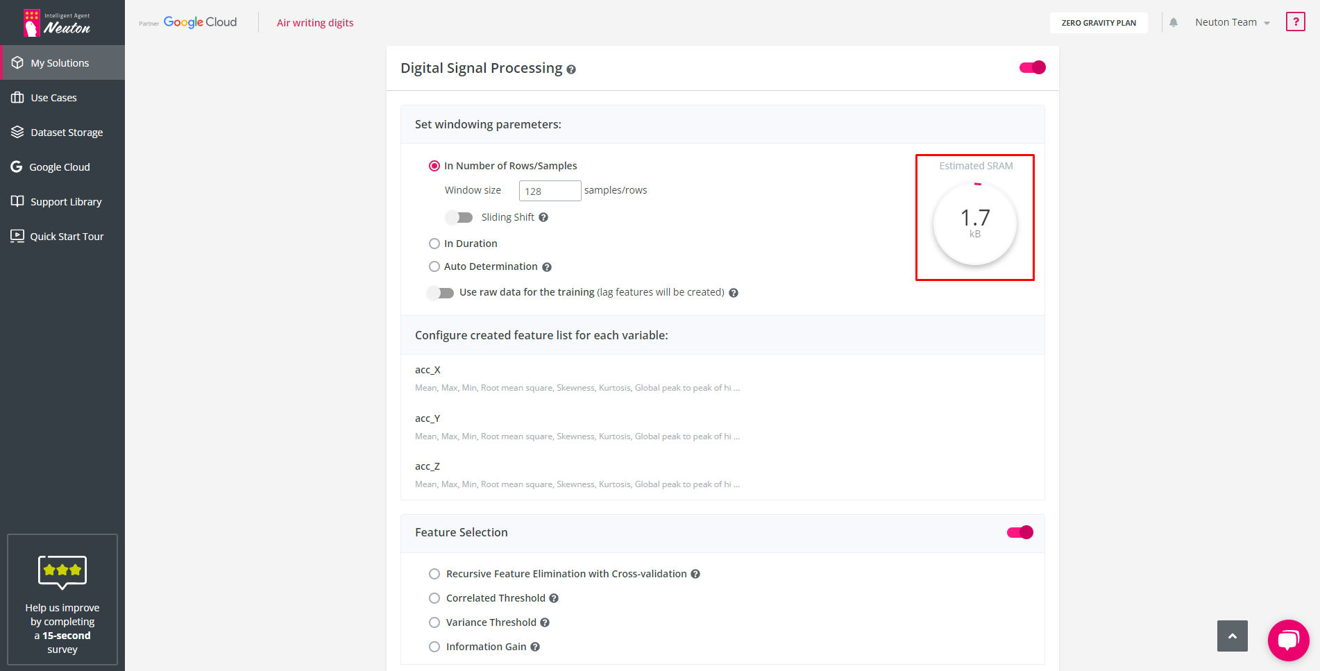1320x671 pixels.
Task: Click the Neuton logo
Action: click(x=56, y=23)
